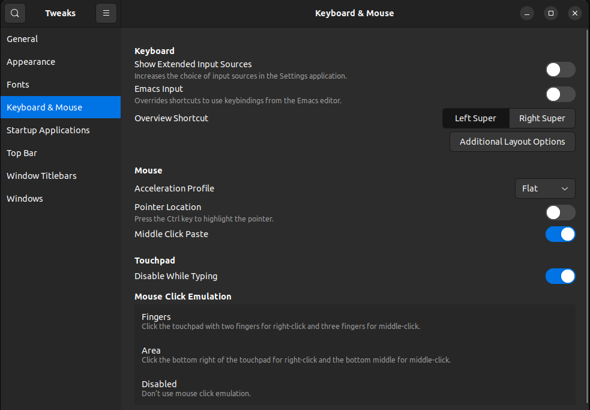The width and height of the screenshot is (590, 410).
Task: Open the Acceleration Profile dropdown
Action: (545, 188)
